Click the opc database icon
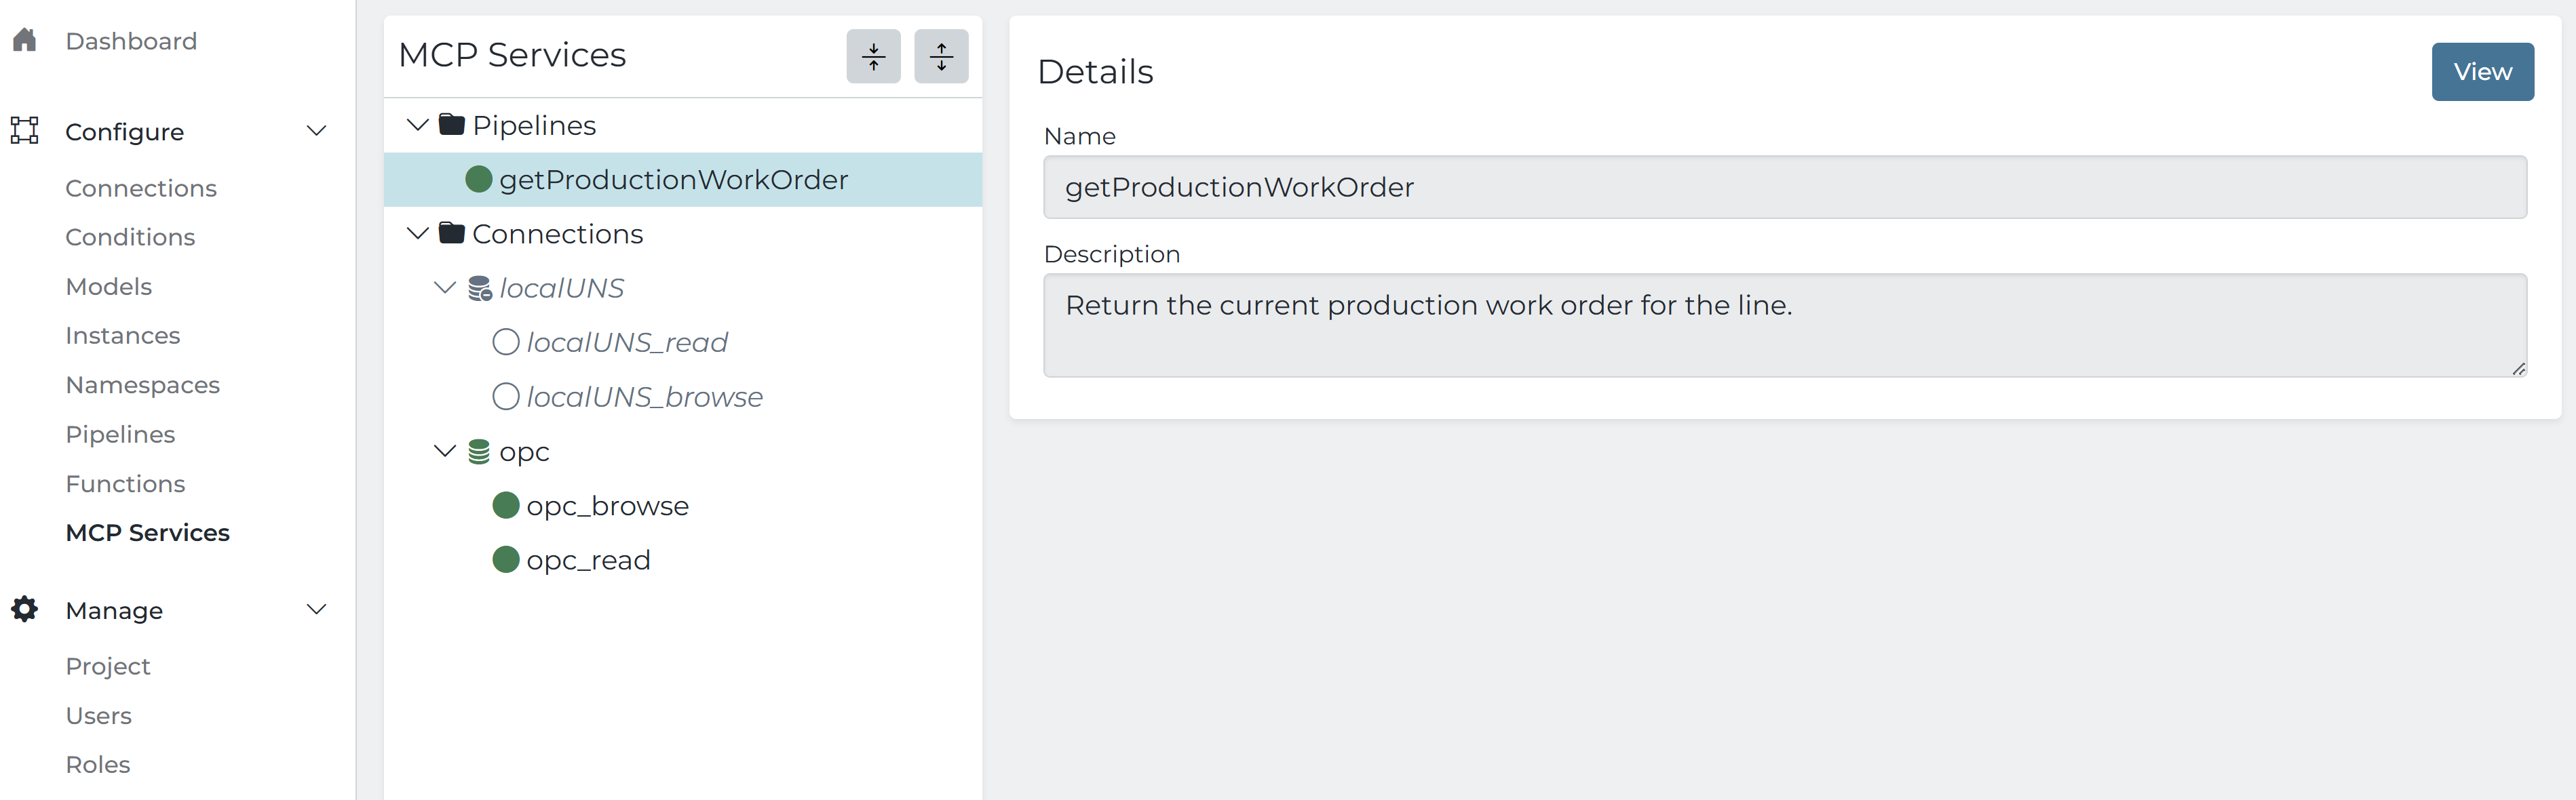The image size is (2576, 800). (x=479, y=452)
